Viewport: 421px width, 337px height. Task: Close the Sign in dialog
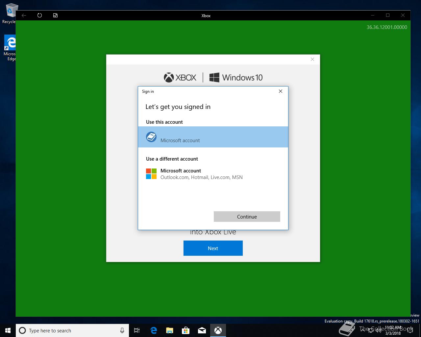tap(281, 91)
